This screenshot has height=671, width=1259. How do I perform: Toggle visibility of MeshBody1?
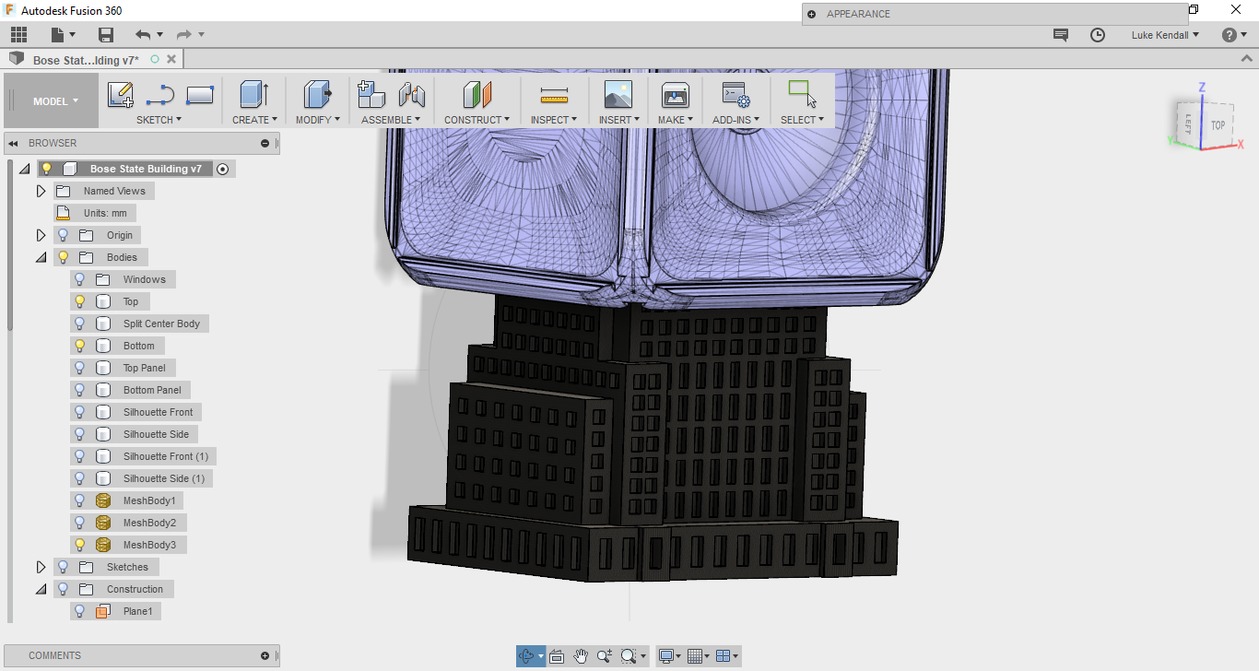80,500
